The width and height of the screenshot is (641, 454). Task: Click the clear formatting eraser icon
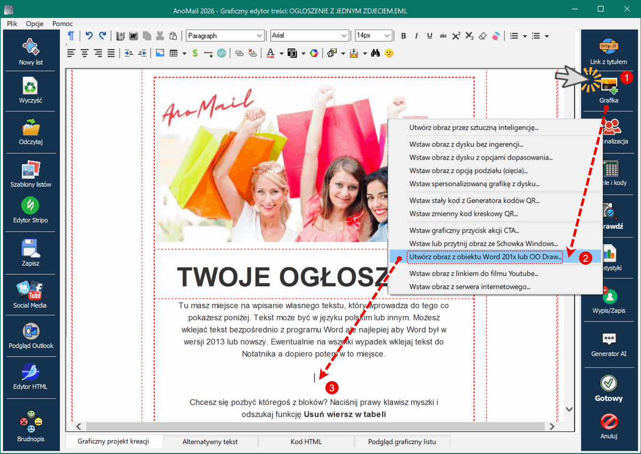pos(483,36)
